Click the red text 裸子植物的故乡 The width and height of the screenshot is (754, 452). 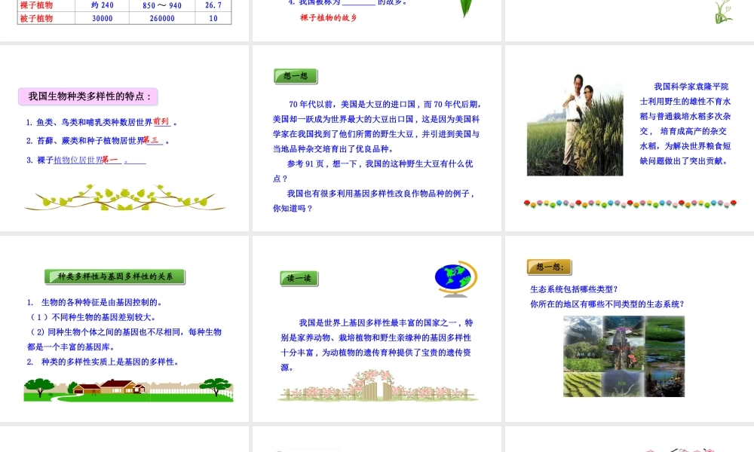coord(329,18)
